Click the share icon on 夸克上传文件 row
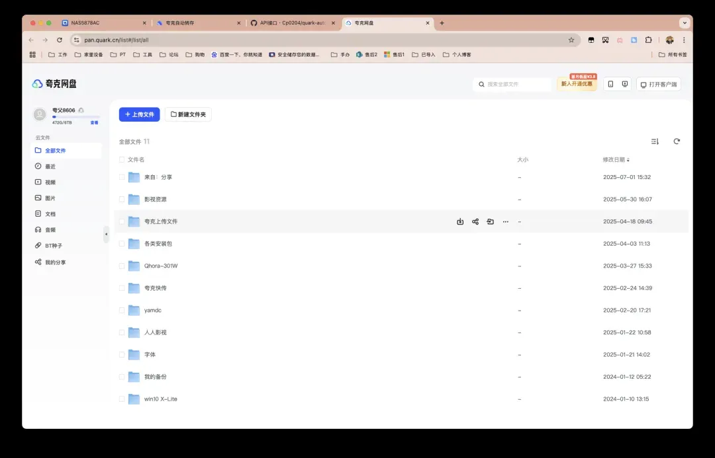715x458 pixels. pos(475,222)
